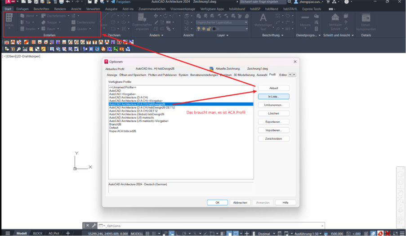Click the undo arrow in quick access toolbar
The width and height of the screenshot is (406, 236).
click(68, 2)
